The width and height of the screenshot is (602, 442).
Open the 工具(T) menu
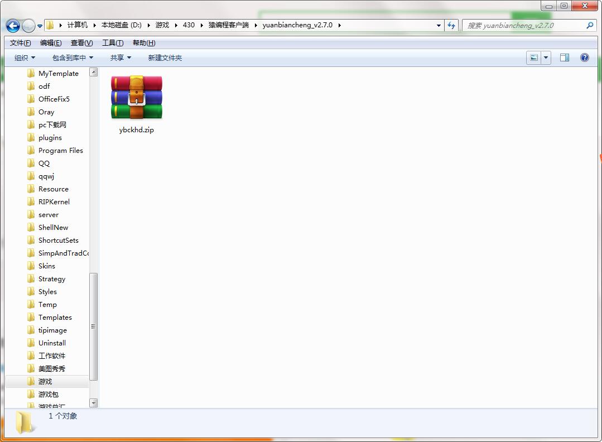coord(113,42)
